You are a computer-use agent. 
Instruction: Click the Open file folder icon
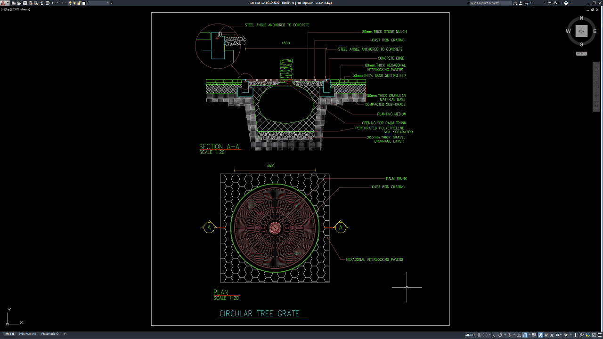tap(18, 3)
